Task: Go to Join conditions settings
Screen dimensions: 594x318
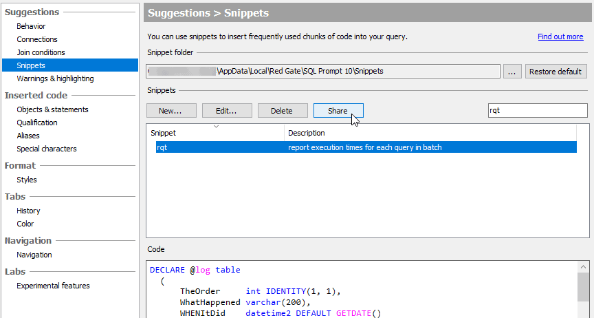Action: (x=41, y=52)
